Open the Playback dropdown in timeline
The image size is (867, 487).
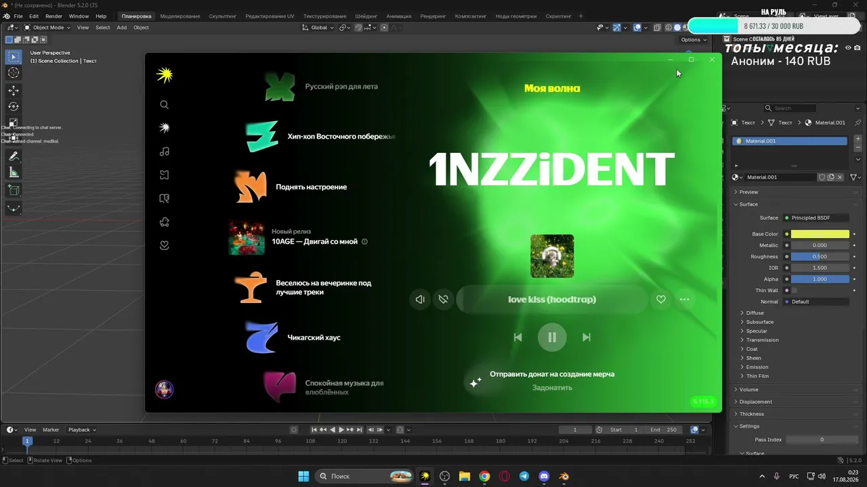coord(82,430)
